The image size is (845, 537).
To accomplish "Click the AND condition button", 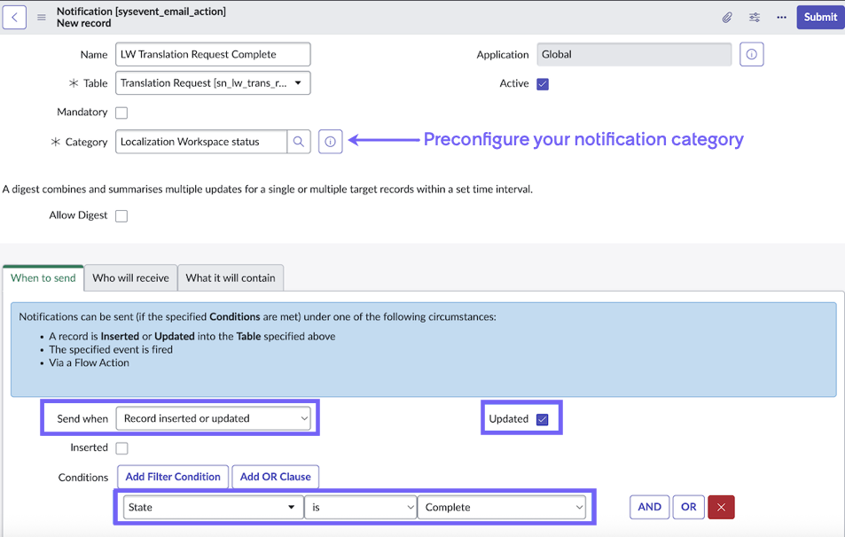I will 649,507.
